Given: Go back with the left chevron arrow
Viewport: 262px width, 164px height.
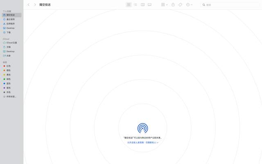Looking at the screenshot, I should pos(28,5).
